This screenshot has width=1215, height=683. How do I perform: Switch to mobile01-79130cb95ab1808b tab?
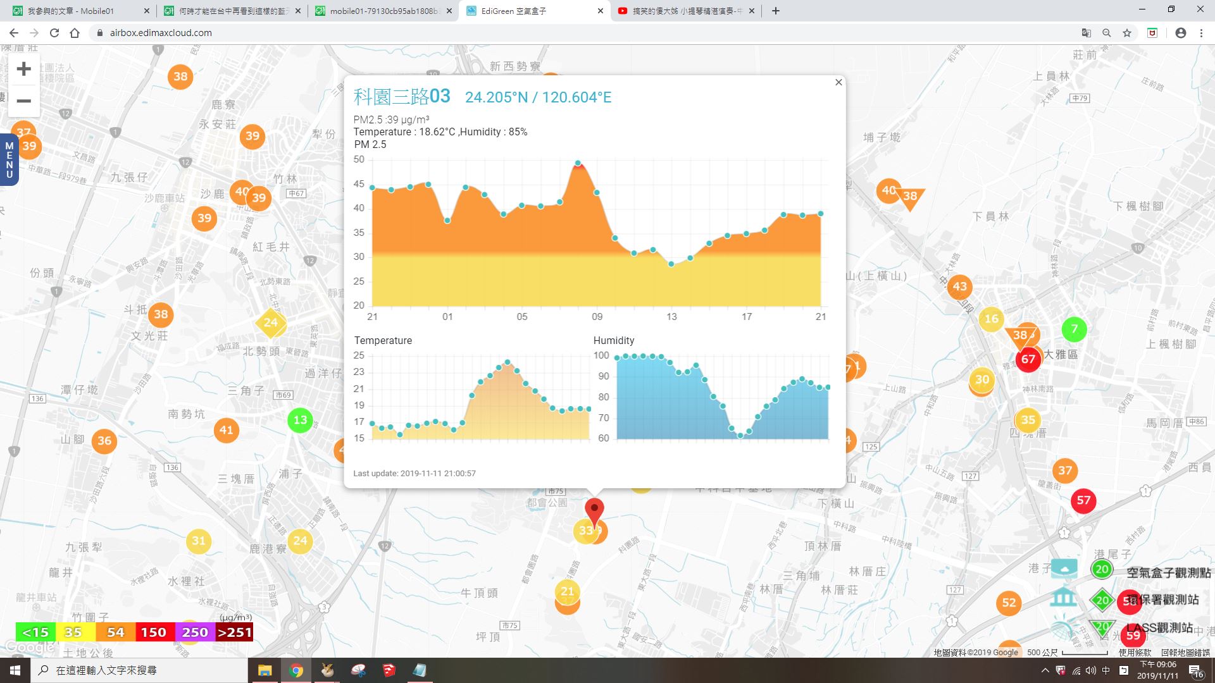click(382, 11)
